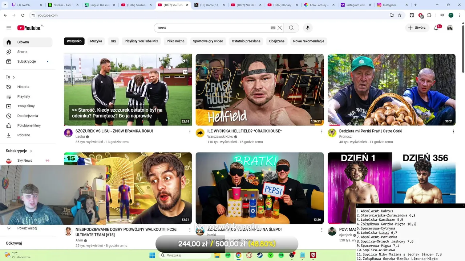Click the install app icon in address bar
Viewport: 465px width, 261px height.
(x=392, y=15)
